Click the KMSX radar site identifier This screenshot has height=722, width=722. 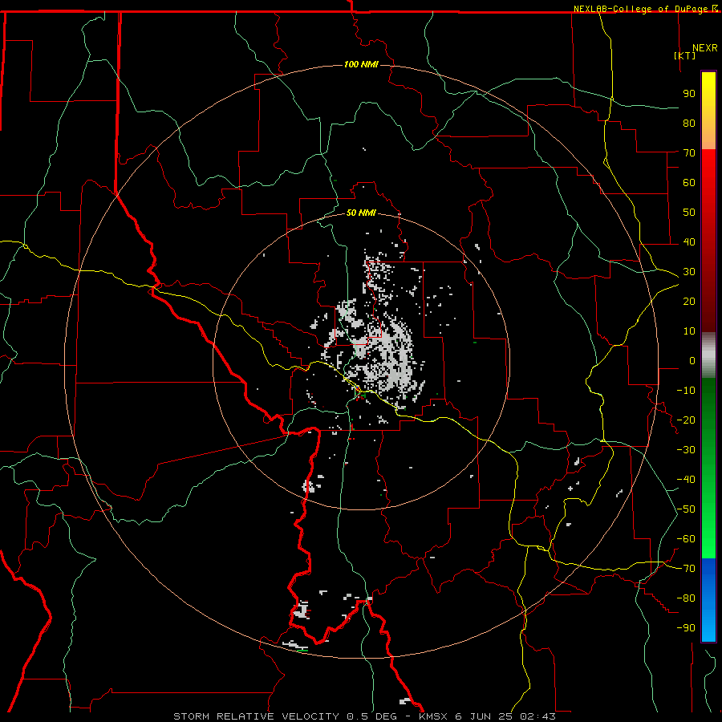tap(433, 716)
